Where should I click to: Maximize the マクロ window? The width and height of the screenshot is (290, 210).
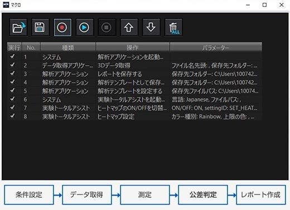pos(264,5)
